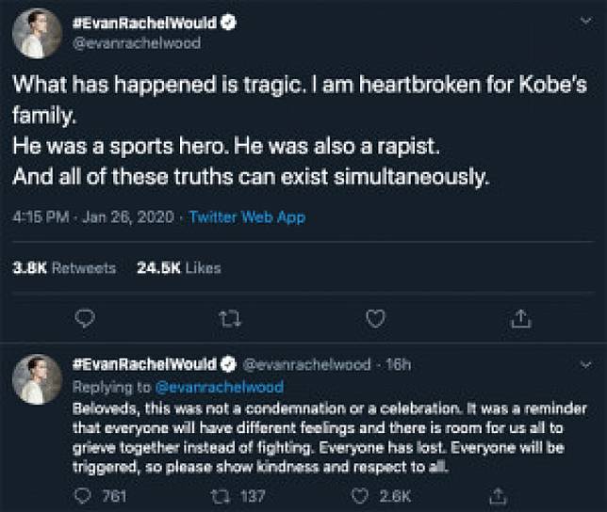
Task: View the 24.5K Likes list
Action: (x=178, y=268)
